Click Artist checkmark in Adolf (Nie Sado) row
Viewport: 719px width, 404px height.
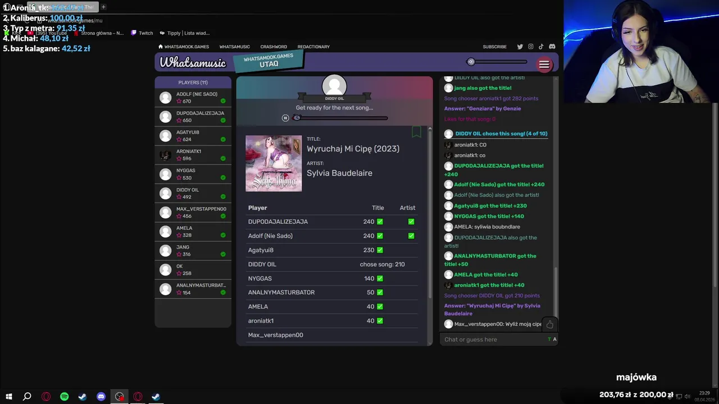[411, 236]
